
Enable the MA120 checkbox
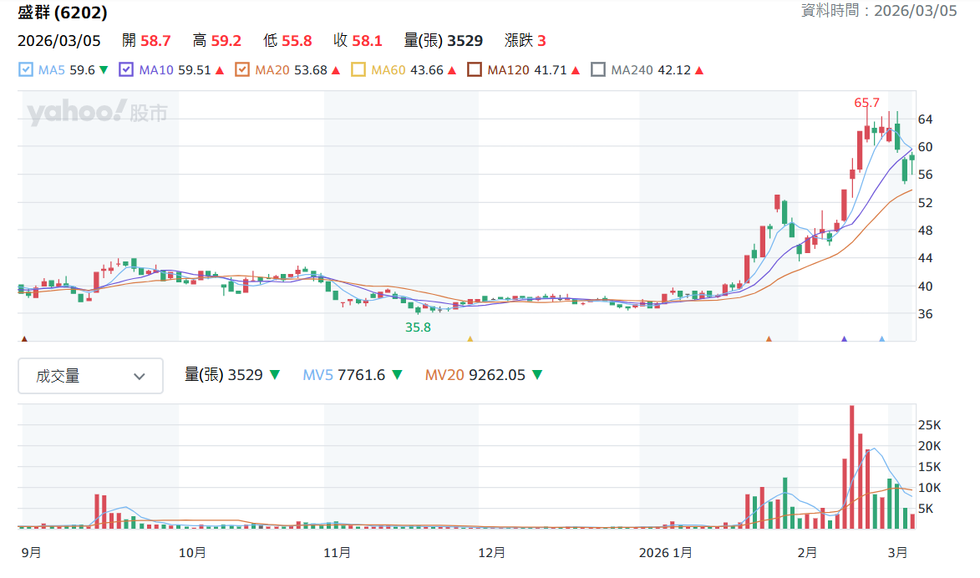coord(475,69)
